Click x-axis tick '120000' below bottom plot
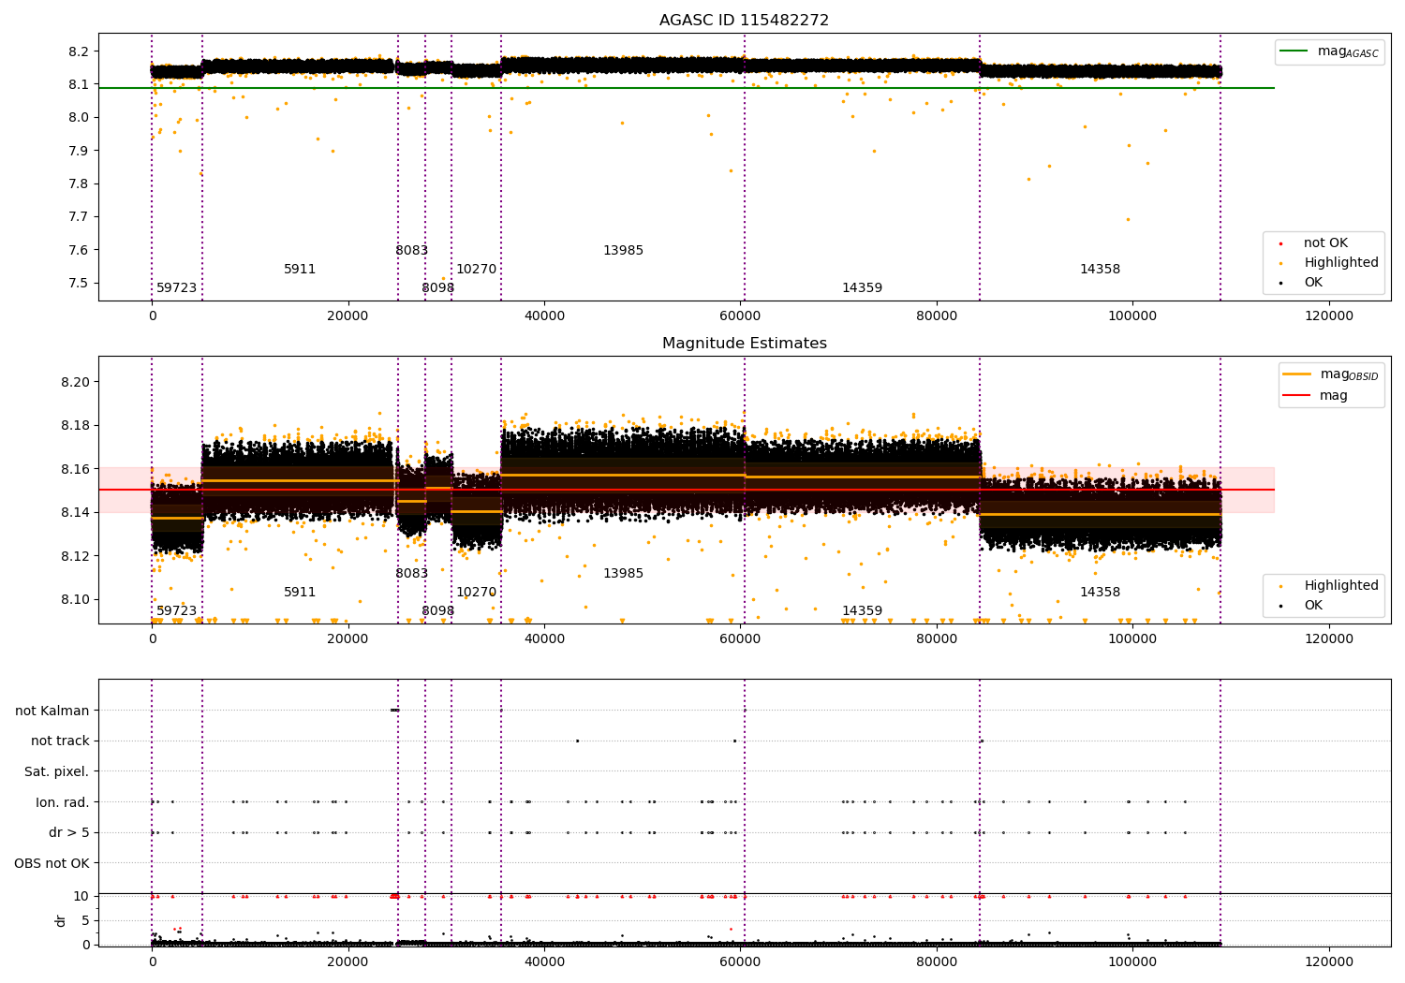This screenshot has width=1405, height=983. (x=1328, y=962)
